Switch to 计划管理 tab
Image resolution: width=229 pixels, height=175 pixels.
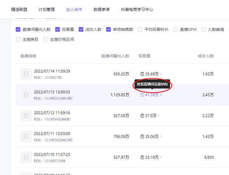pos(47,10)
